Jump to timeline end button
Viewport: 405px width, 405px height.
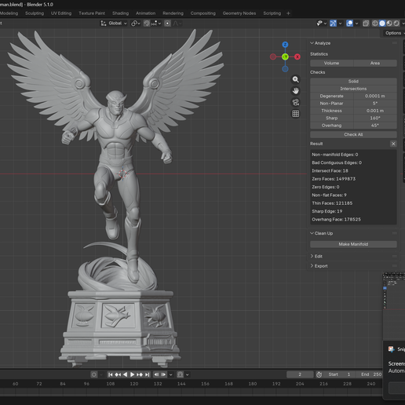[x=147, y=374]
